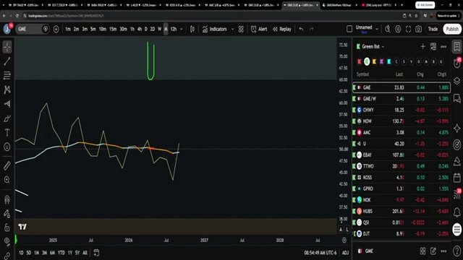Viewport: 463px width, 260px height.
Task: Select the 5Y date range
Action: 77,253
